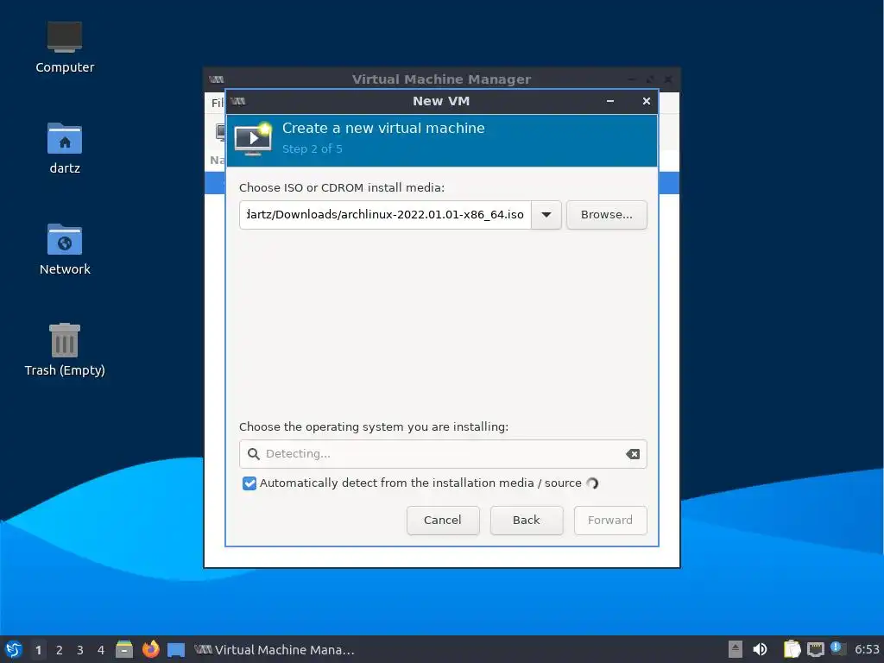Expand the ISO install media dropdown
This screenshot has width=884, height=663.
pyautogui.click(x=546, y=215)
